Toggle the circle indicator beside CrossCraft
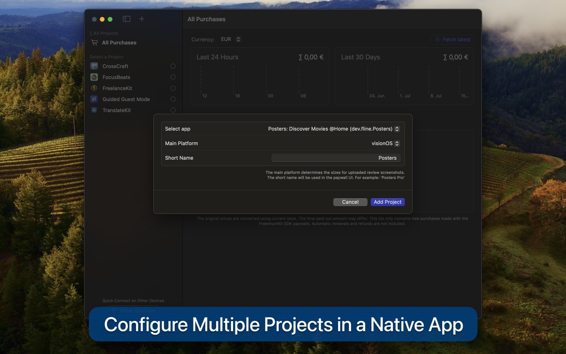The width and height of the screenshot is (566, 354). tap(173, 66)
